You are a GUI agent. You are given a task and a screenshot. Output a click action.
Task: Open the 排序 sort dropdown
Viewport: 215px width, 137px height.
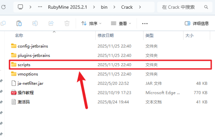tap(91, 23)
